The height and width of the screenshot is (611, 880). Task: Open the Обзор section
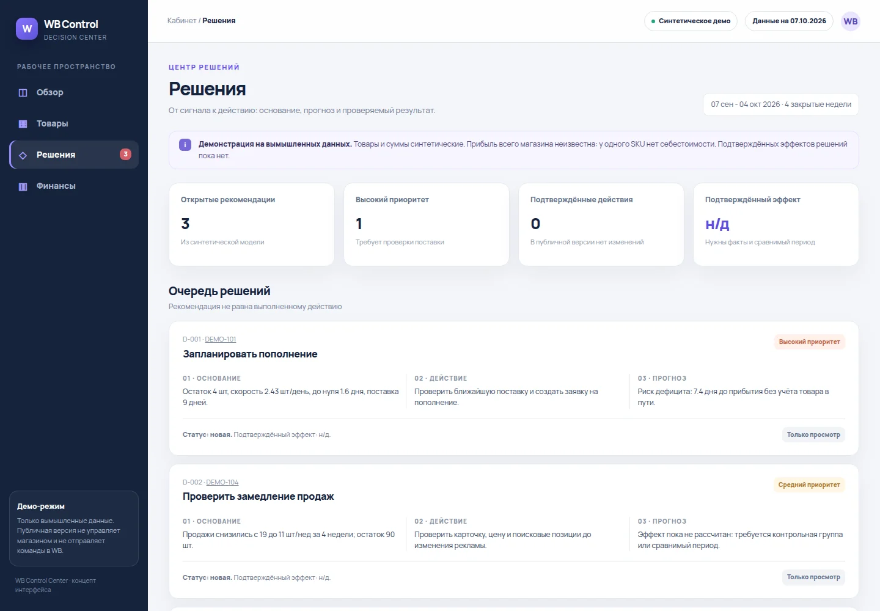pyautogui.click(x=74, y=93)
